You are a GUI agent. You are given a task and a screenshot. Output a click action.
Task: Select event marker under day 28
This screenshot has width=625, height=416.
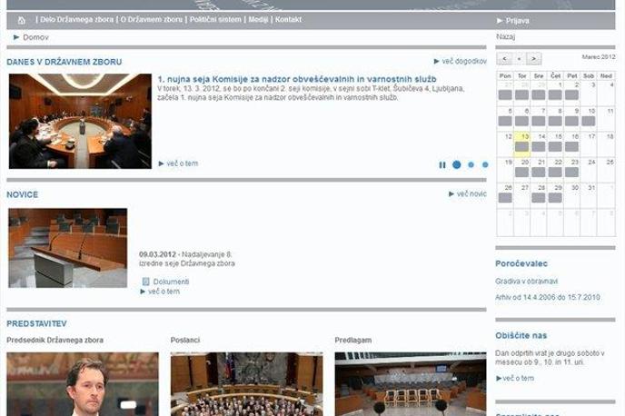(x=539, y=198)
